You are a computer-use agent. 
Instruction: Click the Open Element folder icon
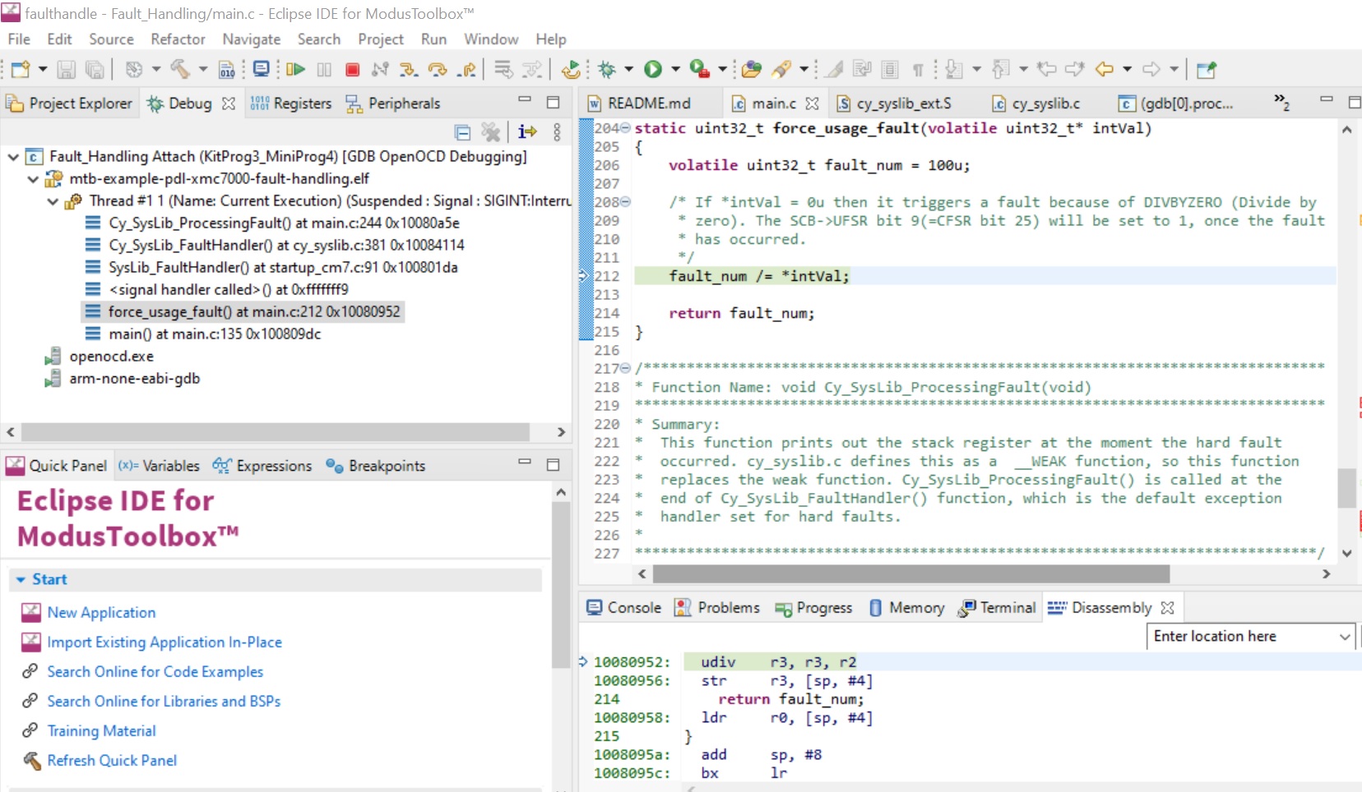(751, 70)
